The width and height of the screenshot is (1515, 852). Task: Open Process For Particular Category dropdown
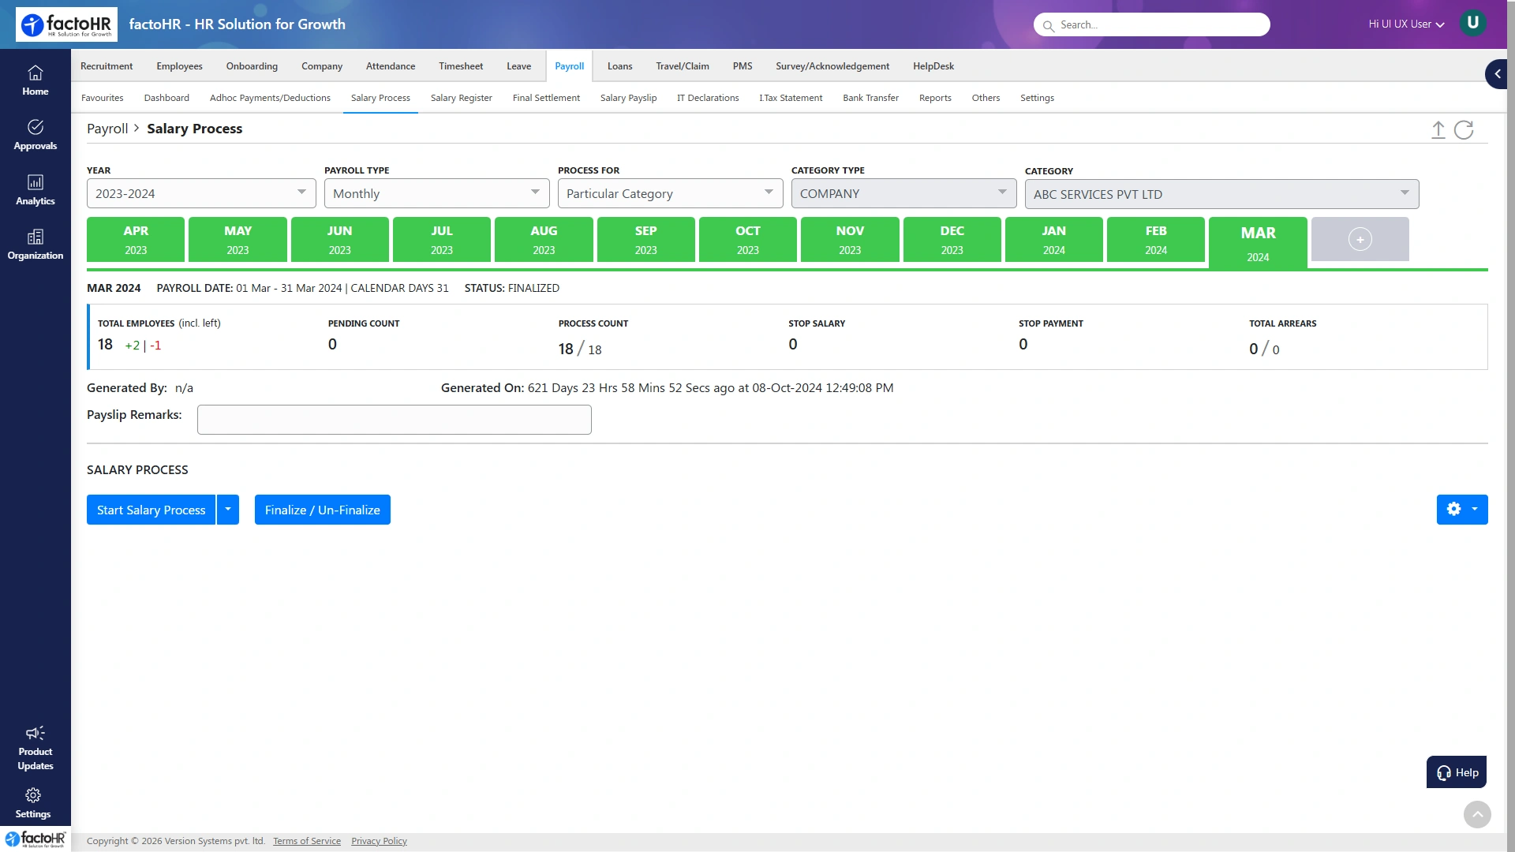pyautogui.click(x=670, y=193)
